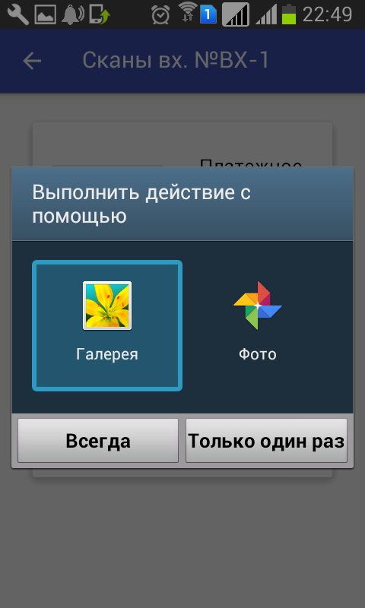Tap the back arrow in header
365x608 pixels.
(x=32, y=61)
